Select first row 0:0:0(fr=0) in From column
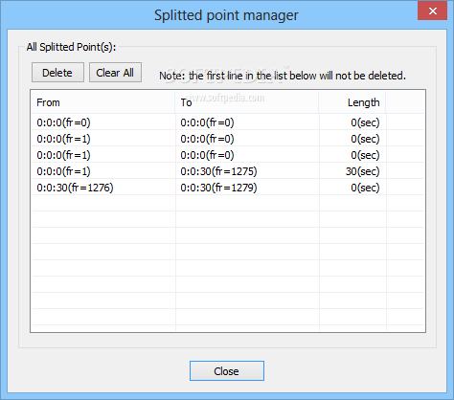This screenshot has width=454, height=400. pyautogui.click(x=63, y=122)
